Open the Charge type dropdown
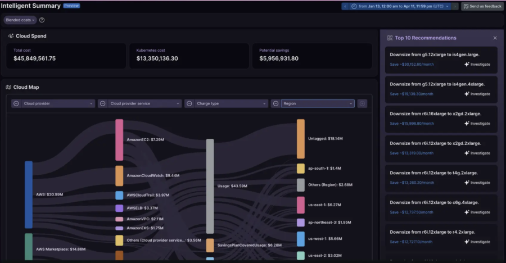 tap(231, 103)
